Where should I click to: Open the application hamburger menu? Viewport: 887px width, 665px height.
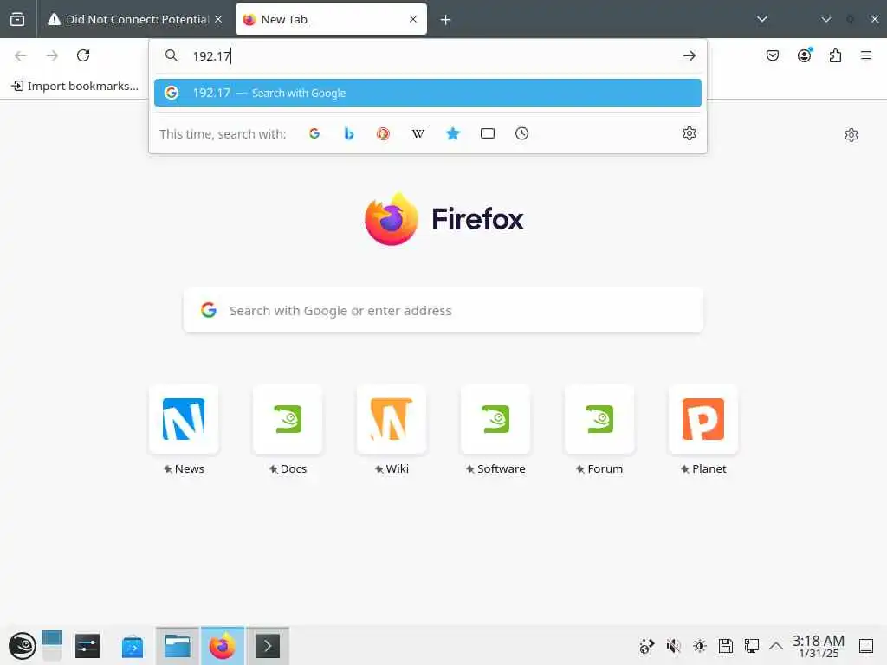[x=866, y=55]
